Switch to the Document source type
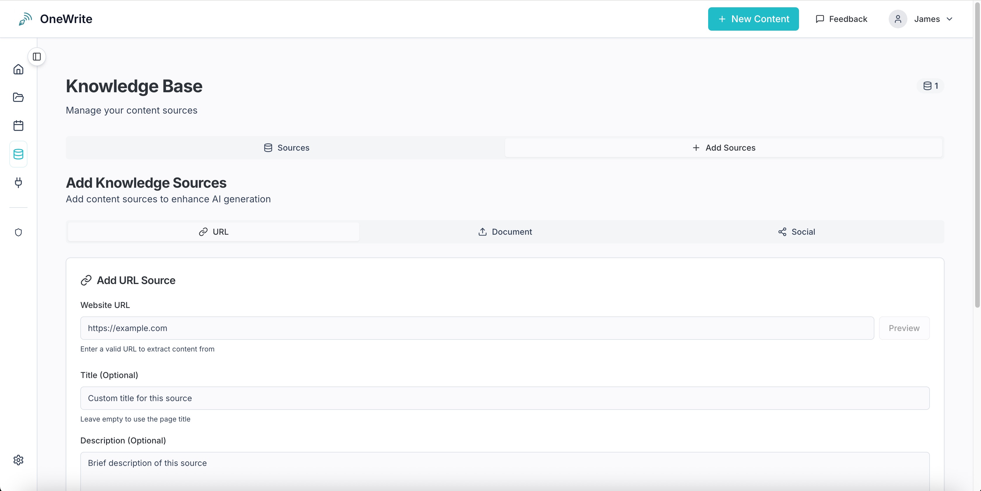 [x=505, y=232]
